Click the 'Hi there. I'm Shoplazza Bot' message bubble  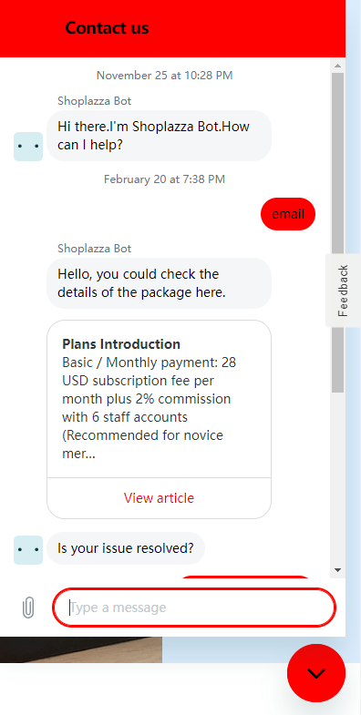pos(159,136)
